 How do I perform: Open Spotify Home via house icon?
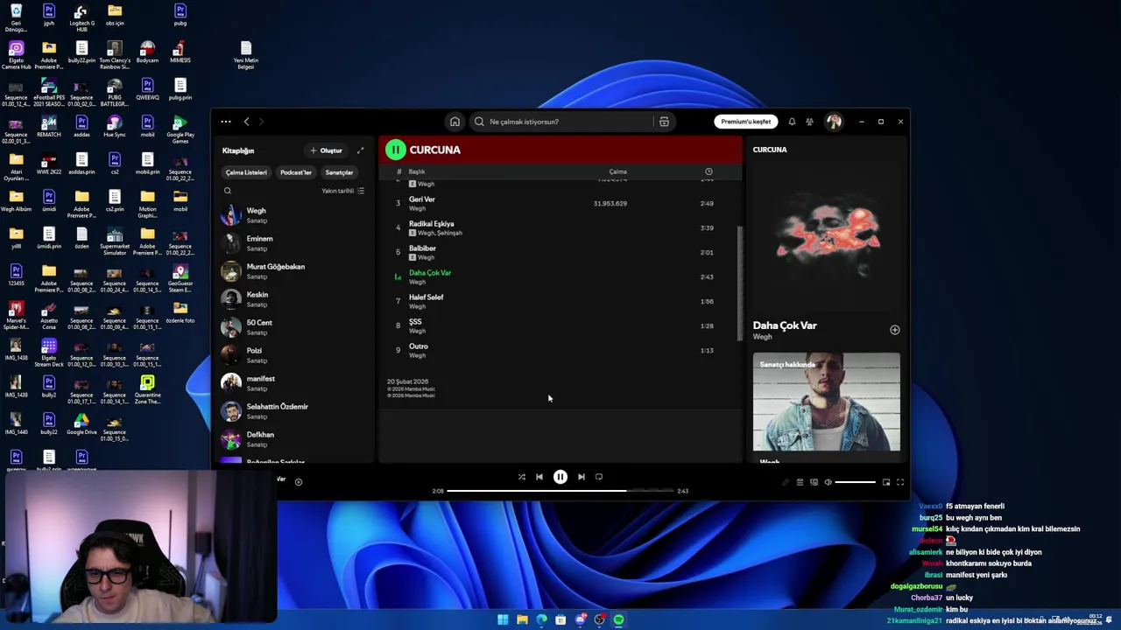(x=455, y=122)
